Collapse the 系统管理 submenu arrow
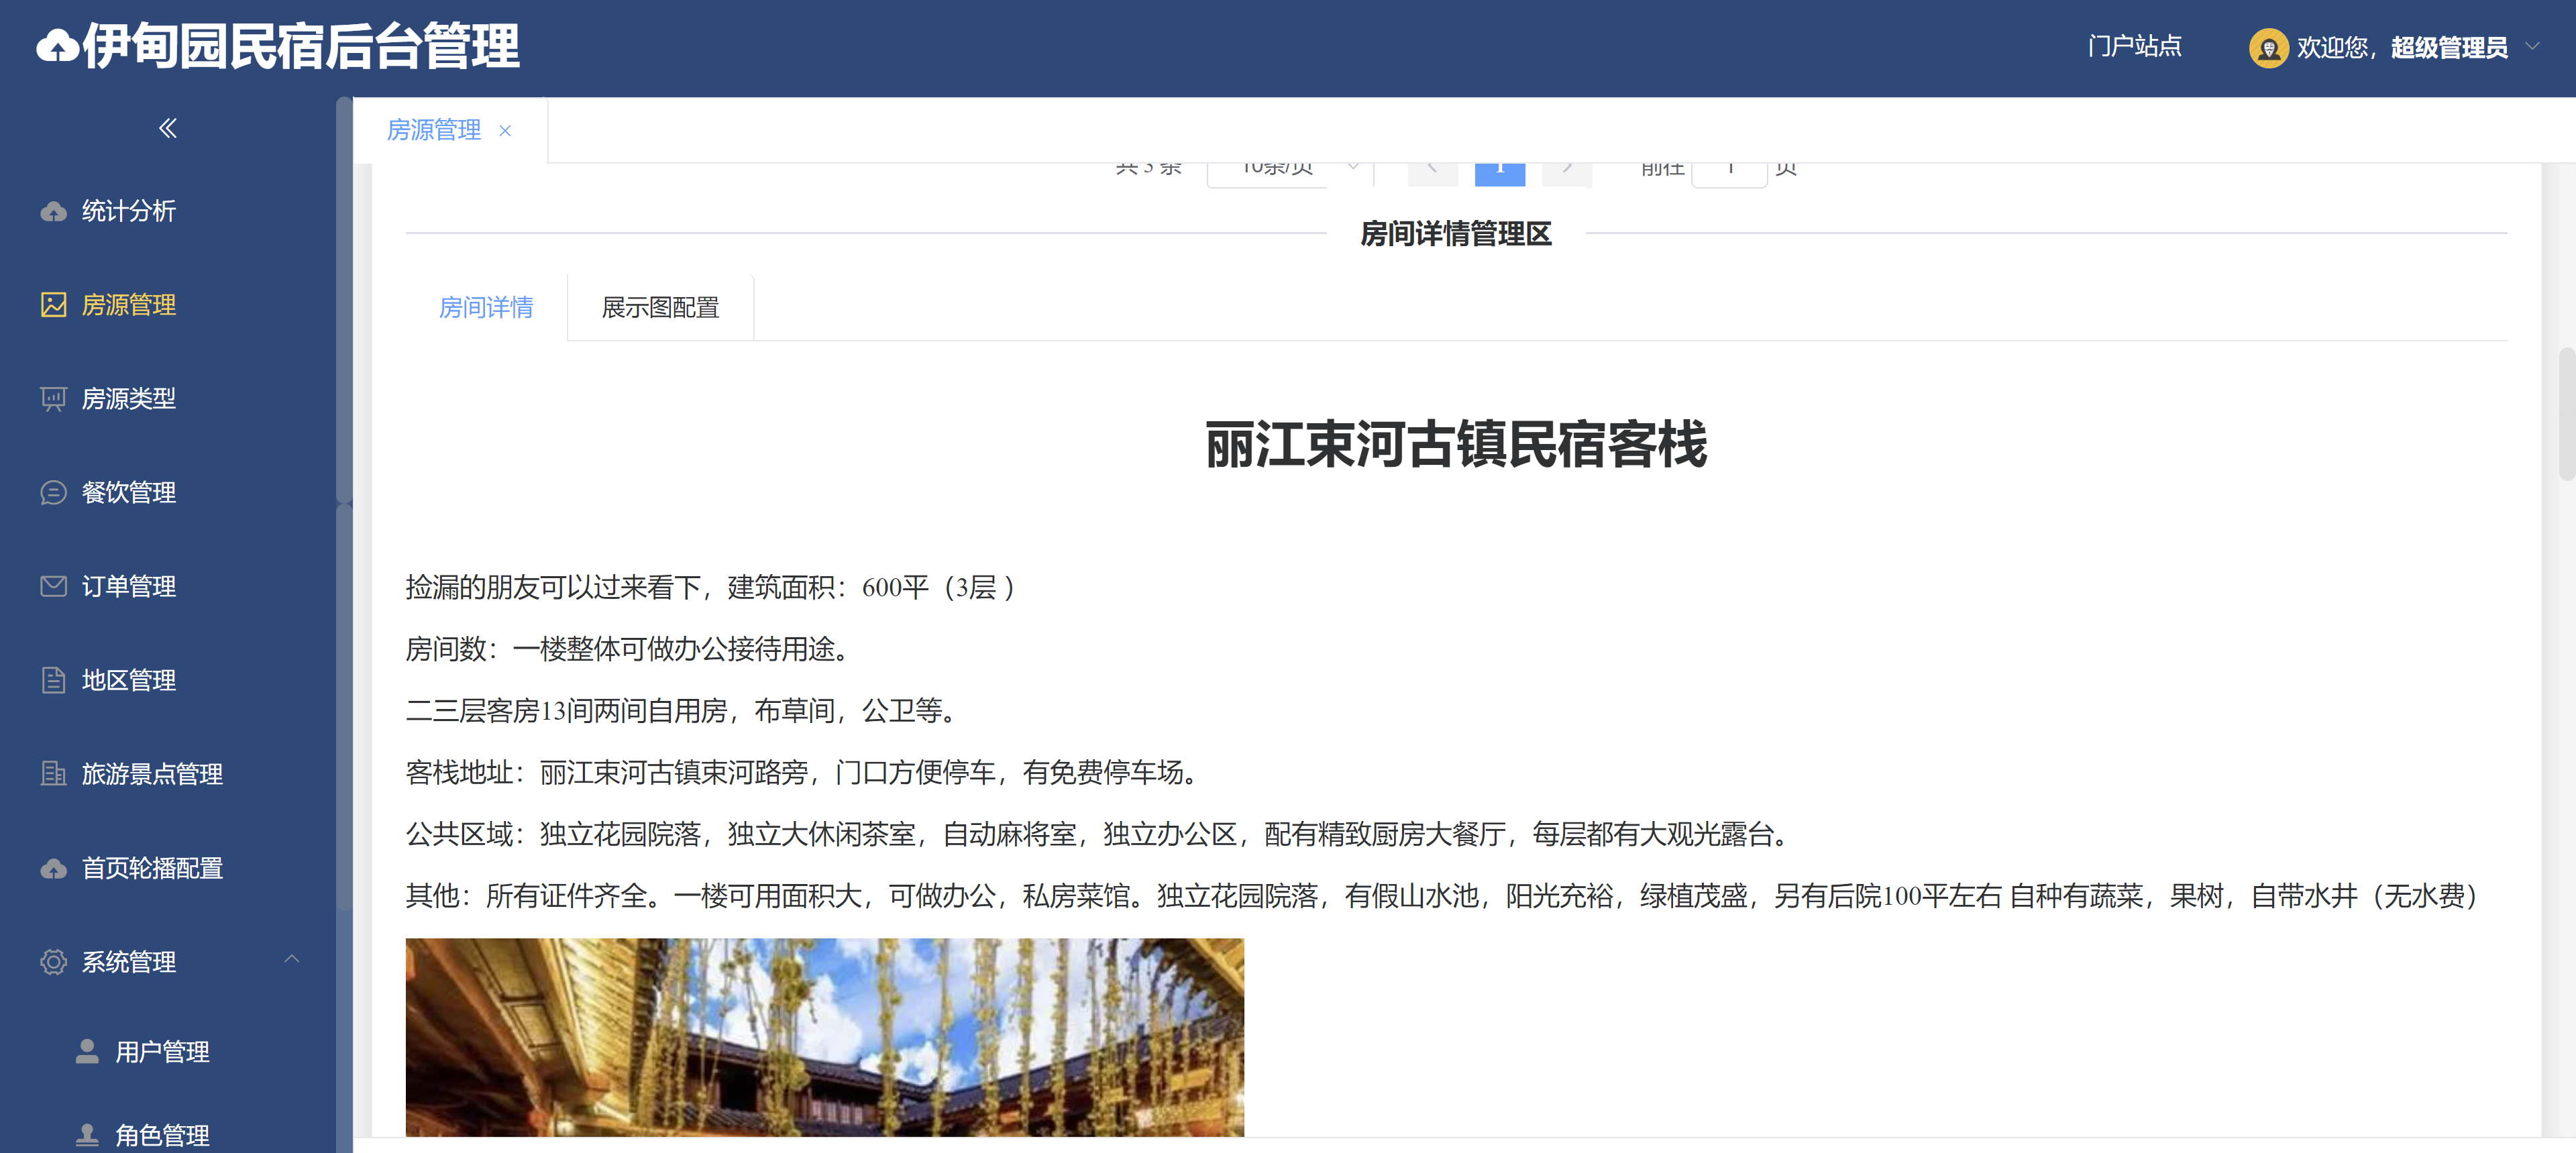Viewport: 2576px width, 1153px height. 291,959
